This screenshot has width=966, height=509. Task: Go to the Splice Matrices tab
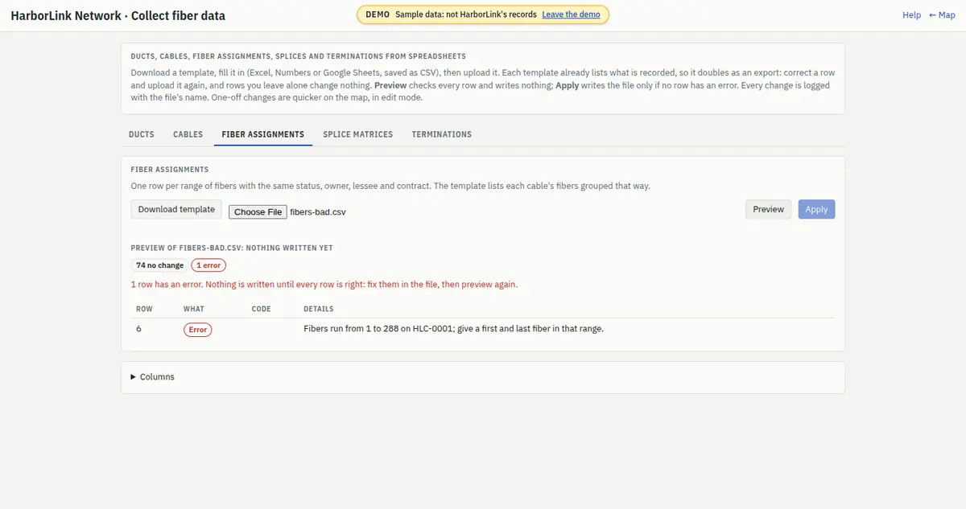pos(358,134)
